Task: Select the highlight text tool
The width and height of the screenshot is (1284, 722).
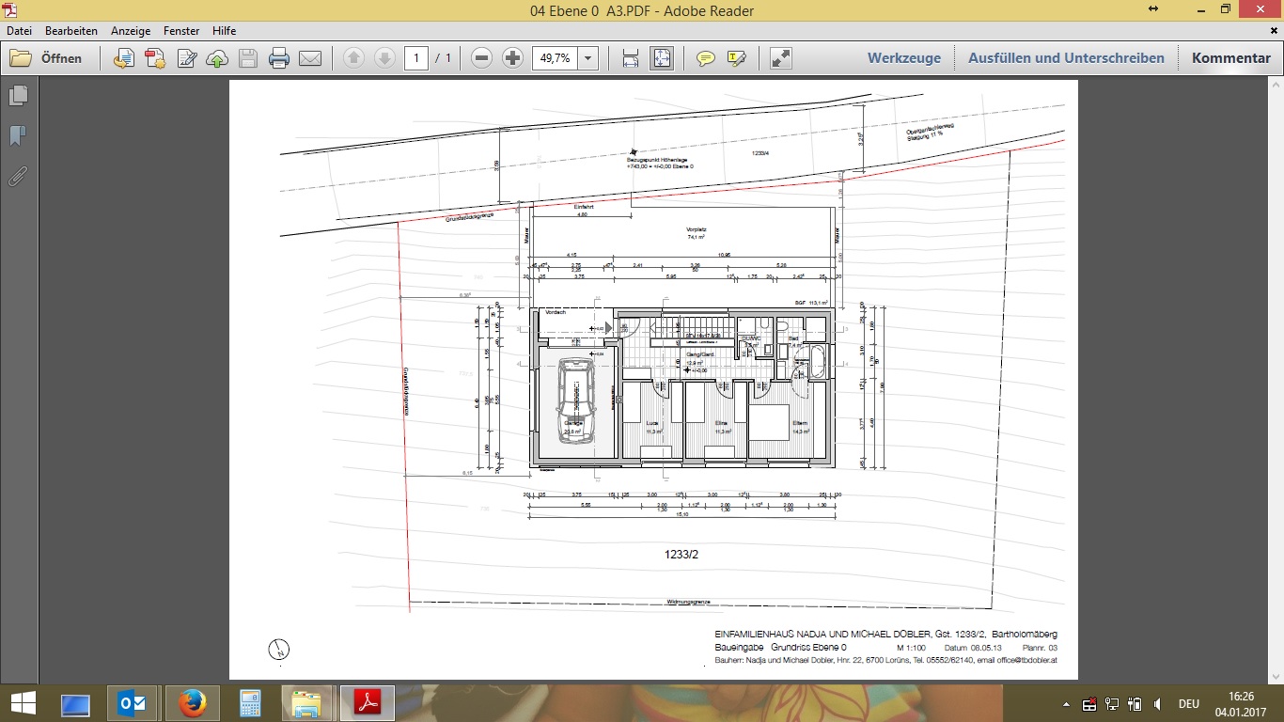Action: [737, 58]
